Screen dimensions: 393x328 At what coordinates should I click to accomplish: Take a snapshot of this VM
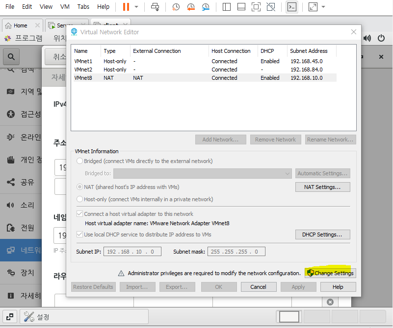point(176,7)
